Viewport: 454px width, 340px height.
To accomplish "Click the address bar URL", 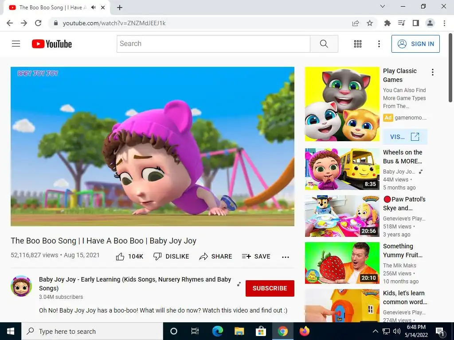I will [114, 23].
